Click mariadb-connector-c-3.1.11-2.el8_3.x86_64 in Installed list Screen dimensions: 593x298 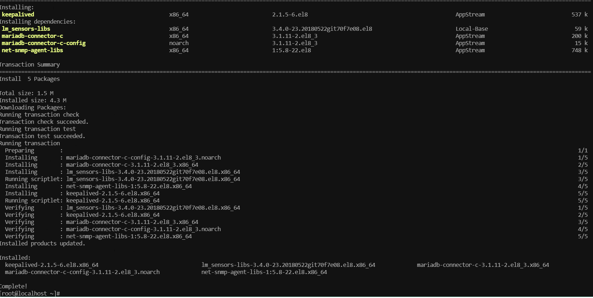[x=483, y=265]
